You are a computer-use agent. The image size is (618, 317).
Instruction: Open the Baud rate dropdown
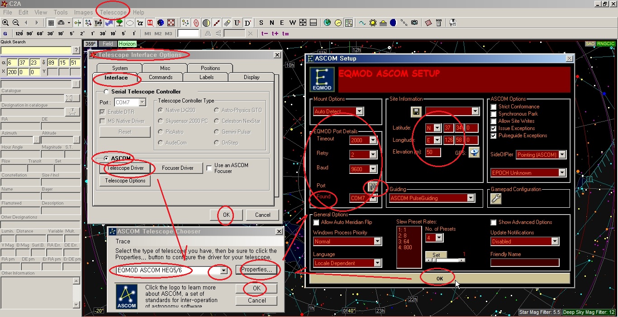tap(373, 169)
